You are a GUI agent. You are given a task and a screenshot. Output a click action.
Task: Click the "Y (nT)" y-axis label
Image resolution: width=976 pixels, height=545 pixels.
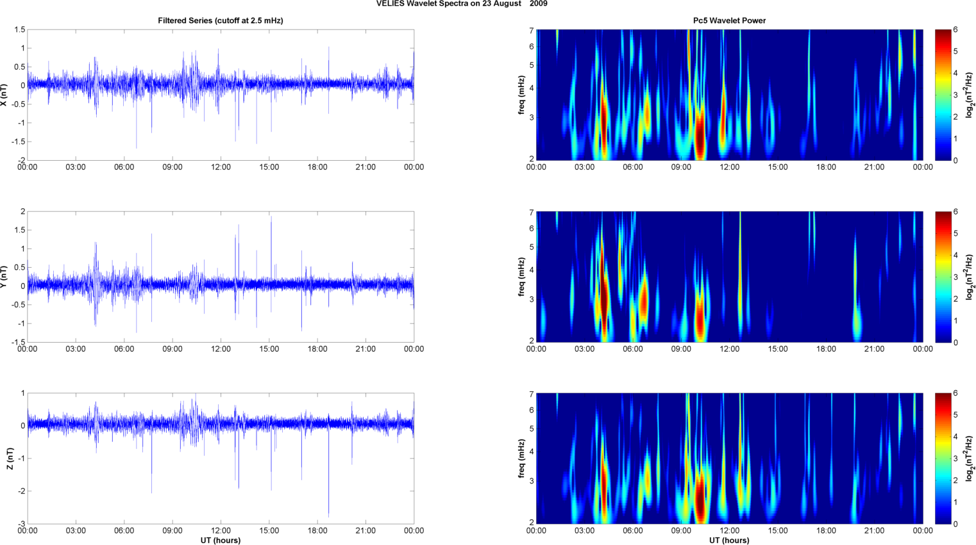4,277
